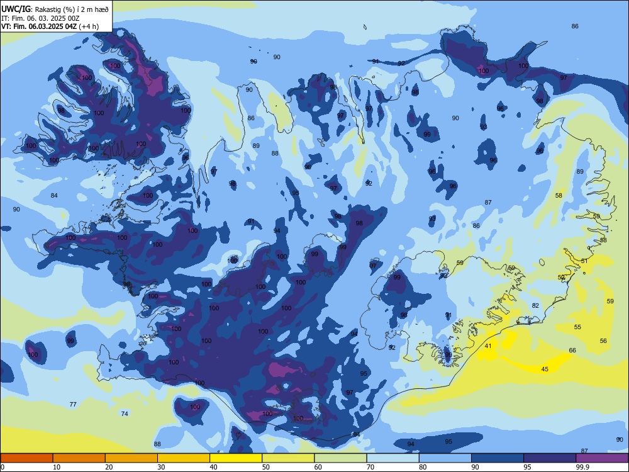Click the 10–20 orange legend swatch
Viewport: 629px width, 472px height.
click(79, 458)
